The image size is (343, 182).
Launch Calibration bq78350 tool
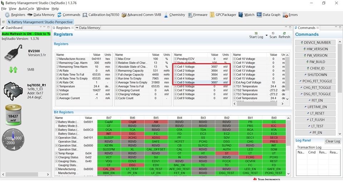pos(101,15)
